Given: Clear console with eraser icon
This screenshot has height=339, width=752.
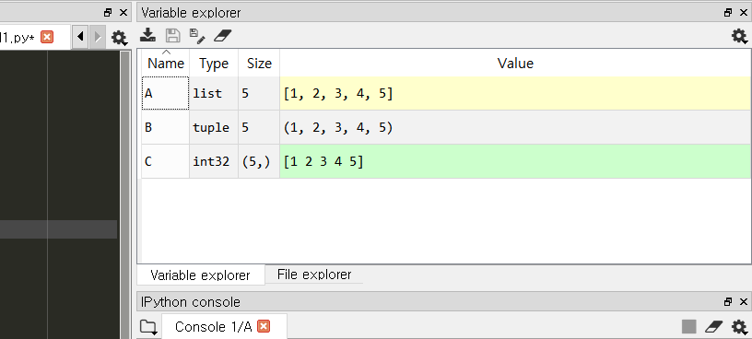Looking at the screenshot, I should (x=713, y=326).
